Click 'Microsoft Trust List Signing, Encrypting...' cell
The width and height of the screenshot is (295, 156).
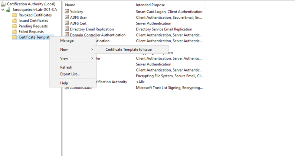(169, 88)
